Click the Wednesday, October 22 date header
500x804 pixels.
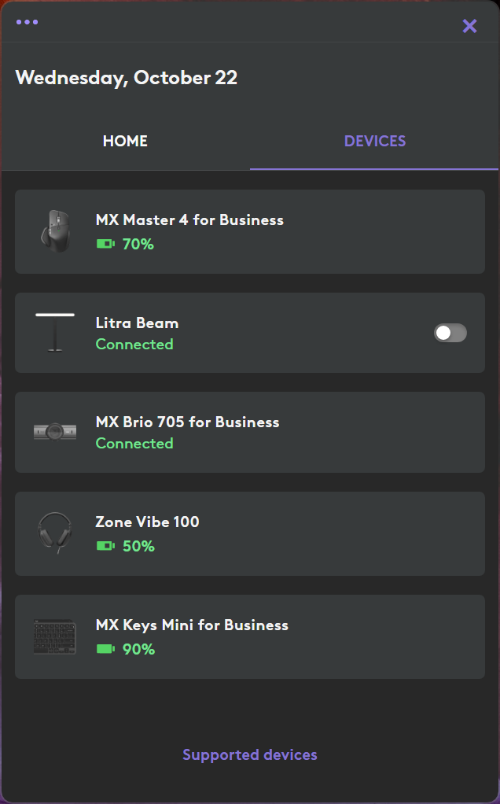tap(127, 78)
